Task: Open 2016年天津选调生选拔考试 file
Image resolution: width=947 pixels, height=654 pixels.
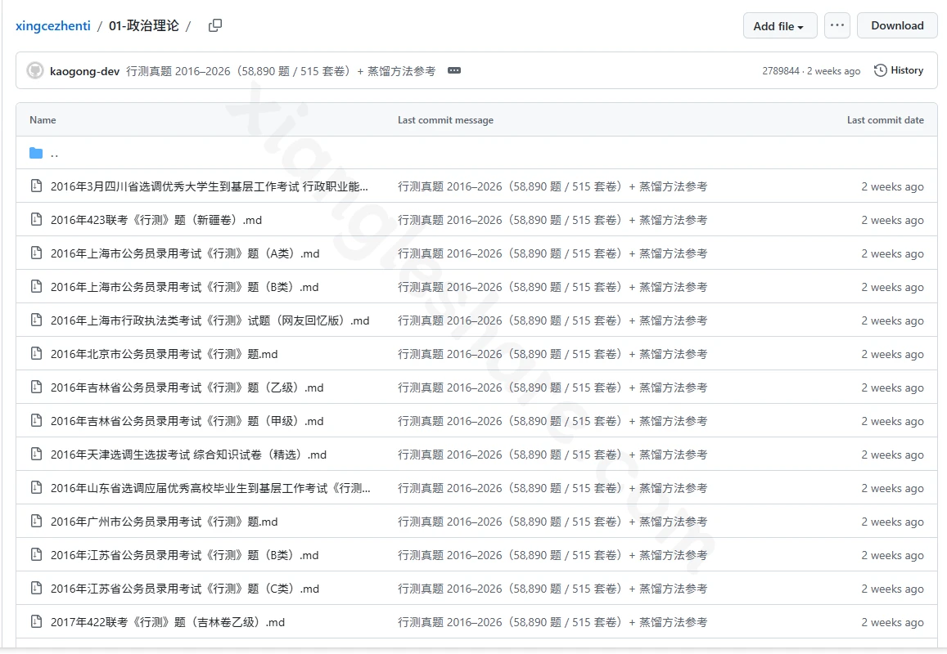Action: [188, 455]
